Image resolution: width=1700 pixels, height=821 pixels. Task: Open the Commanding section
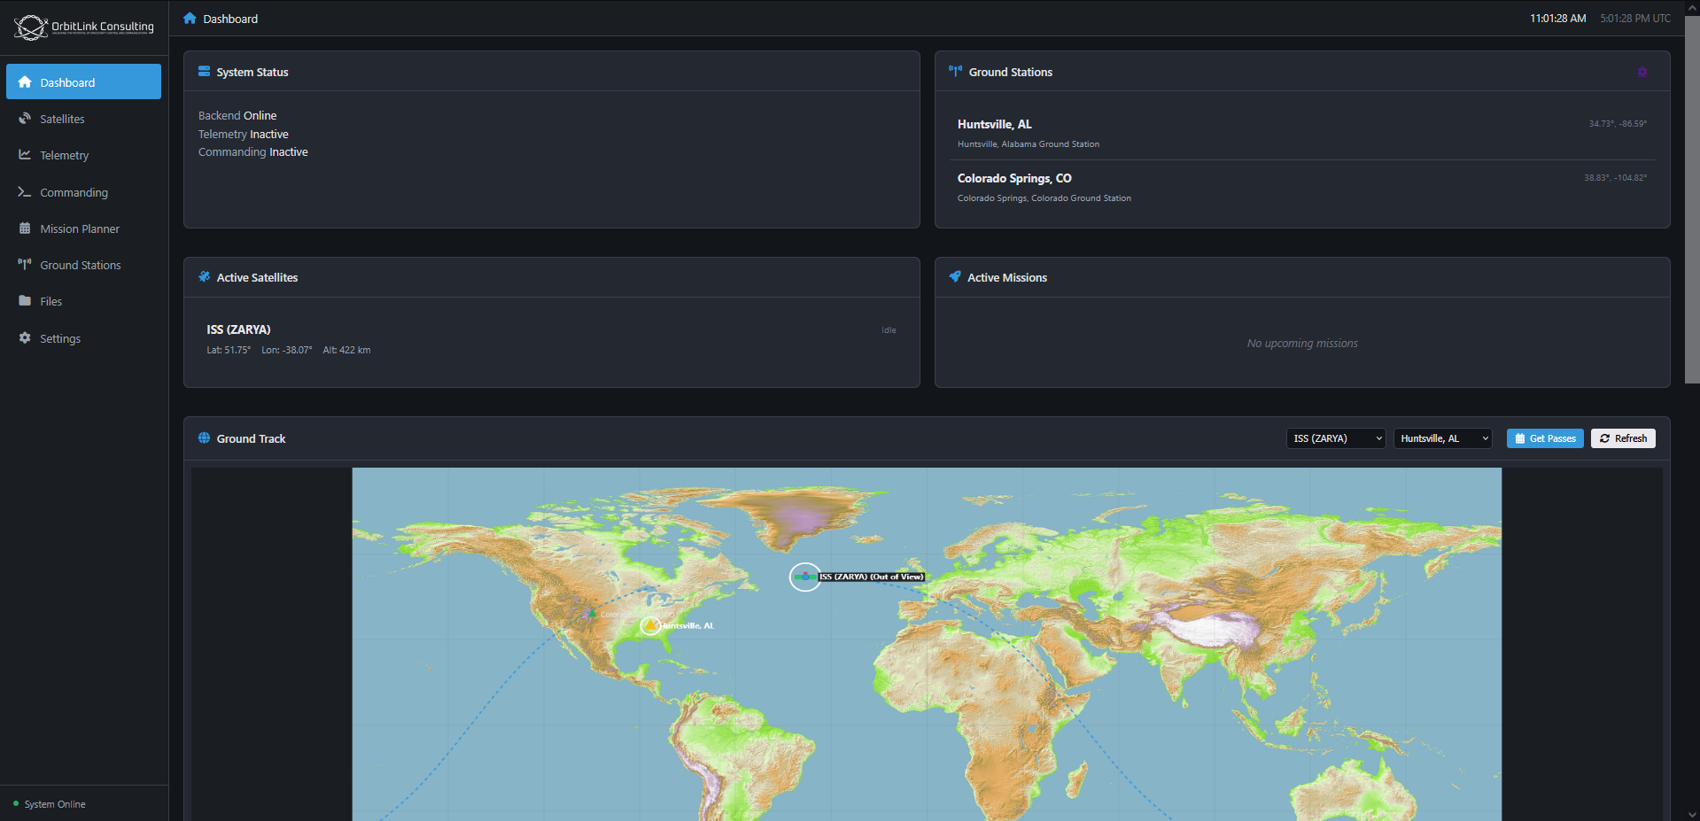pos(74,192)
